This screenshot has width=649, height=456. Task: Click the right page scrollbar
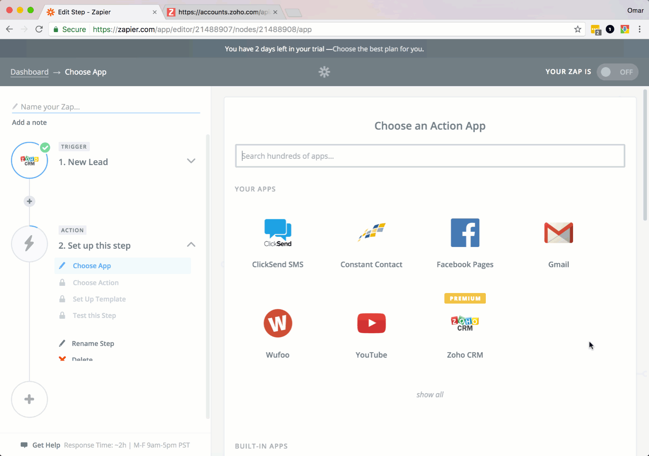[645, 155]
